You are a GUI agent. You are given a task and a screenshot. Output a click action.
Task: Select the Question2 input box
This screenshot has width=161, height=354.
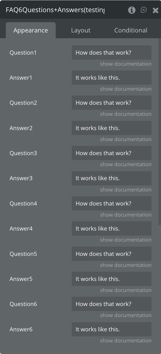[111, 103]
